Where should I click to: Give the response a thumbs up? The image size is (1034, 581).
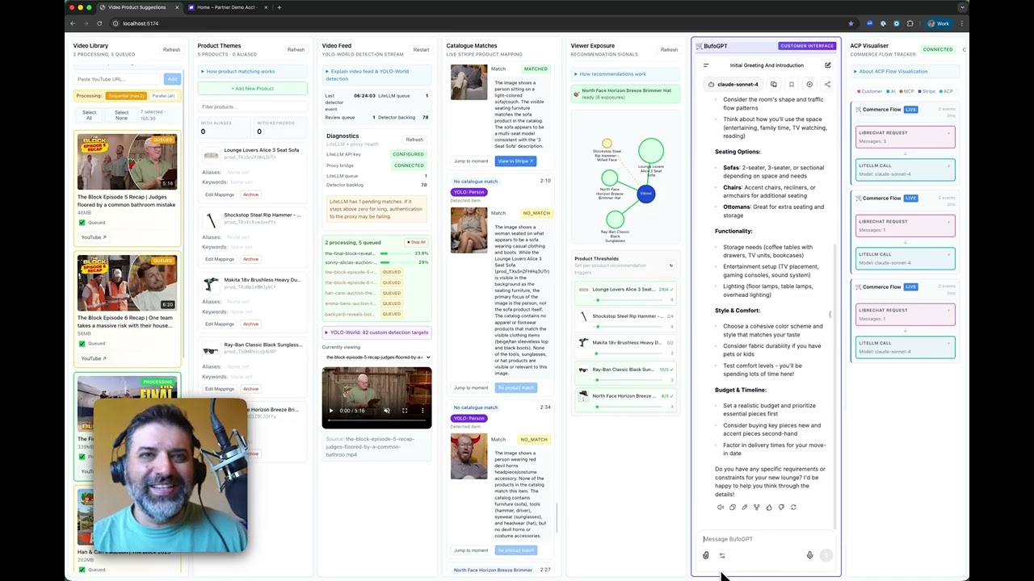pos(768,507)
